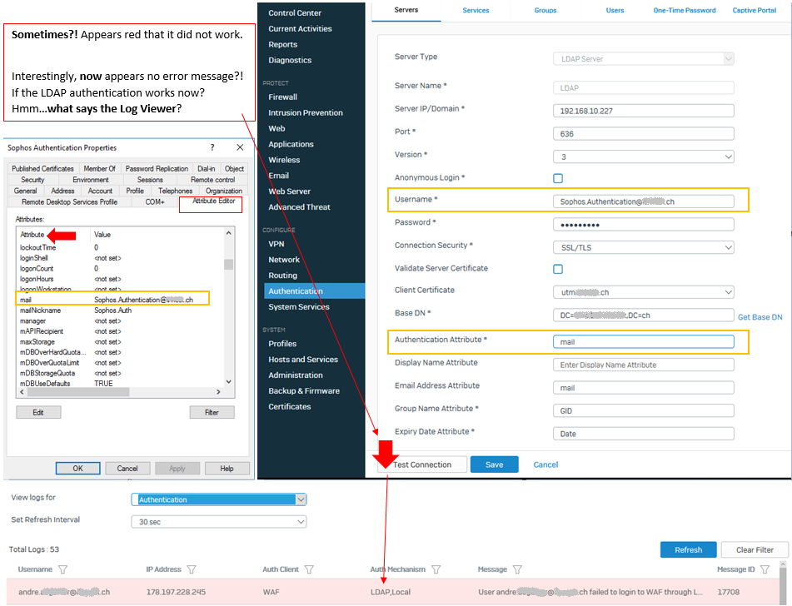Screen dimensions: 792x606
Task: Click the Edit attribute button
Action: (38, 413)
